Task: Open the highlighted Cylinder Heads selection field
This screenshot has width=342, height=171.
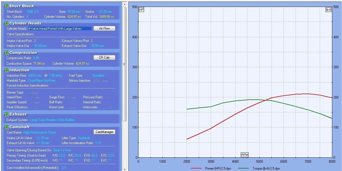Action: (x=60, y=29)
